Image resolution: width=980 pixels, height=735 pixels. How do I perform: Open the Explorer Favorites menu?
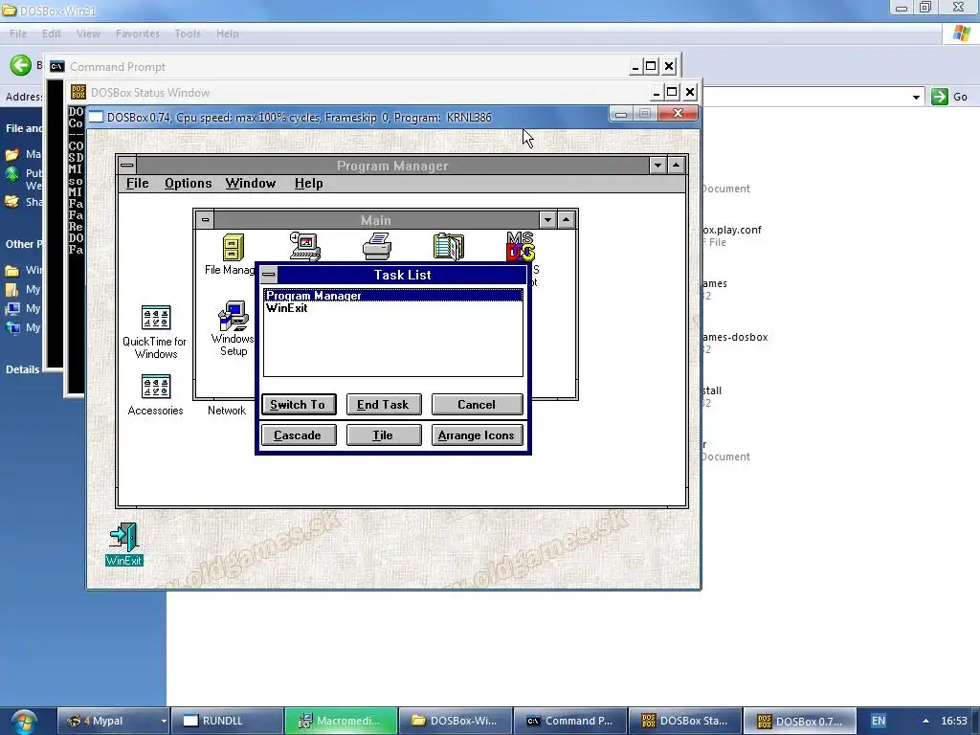[x=138, y=33]
